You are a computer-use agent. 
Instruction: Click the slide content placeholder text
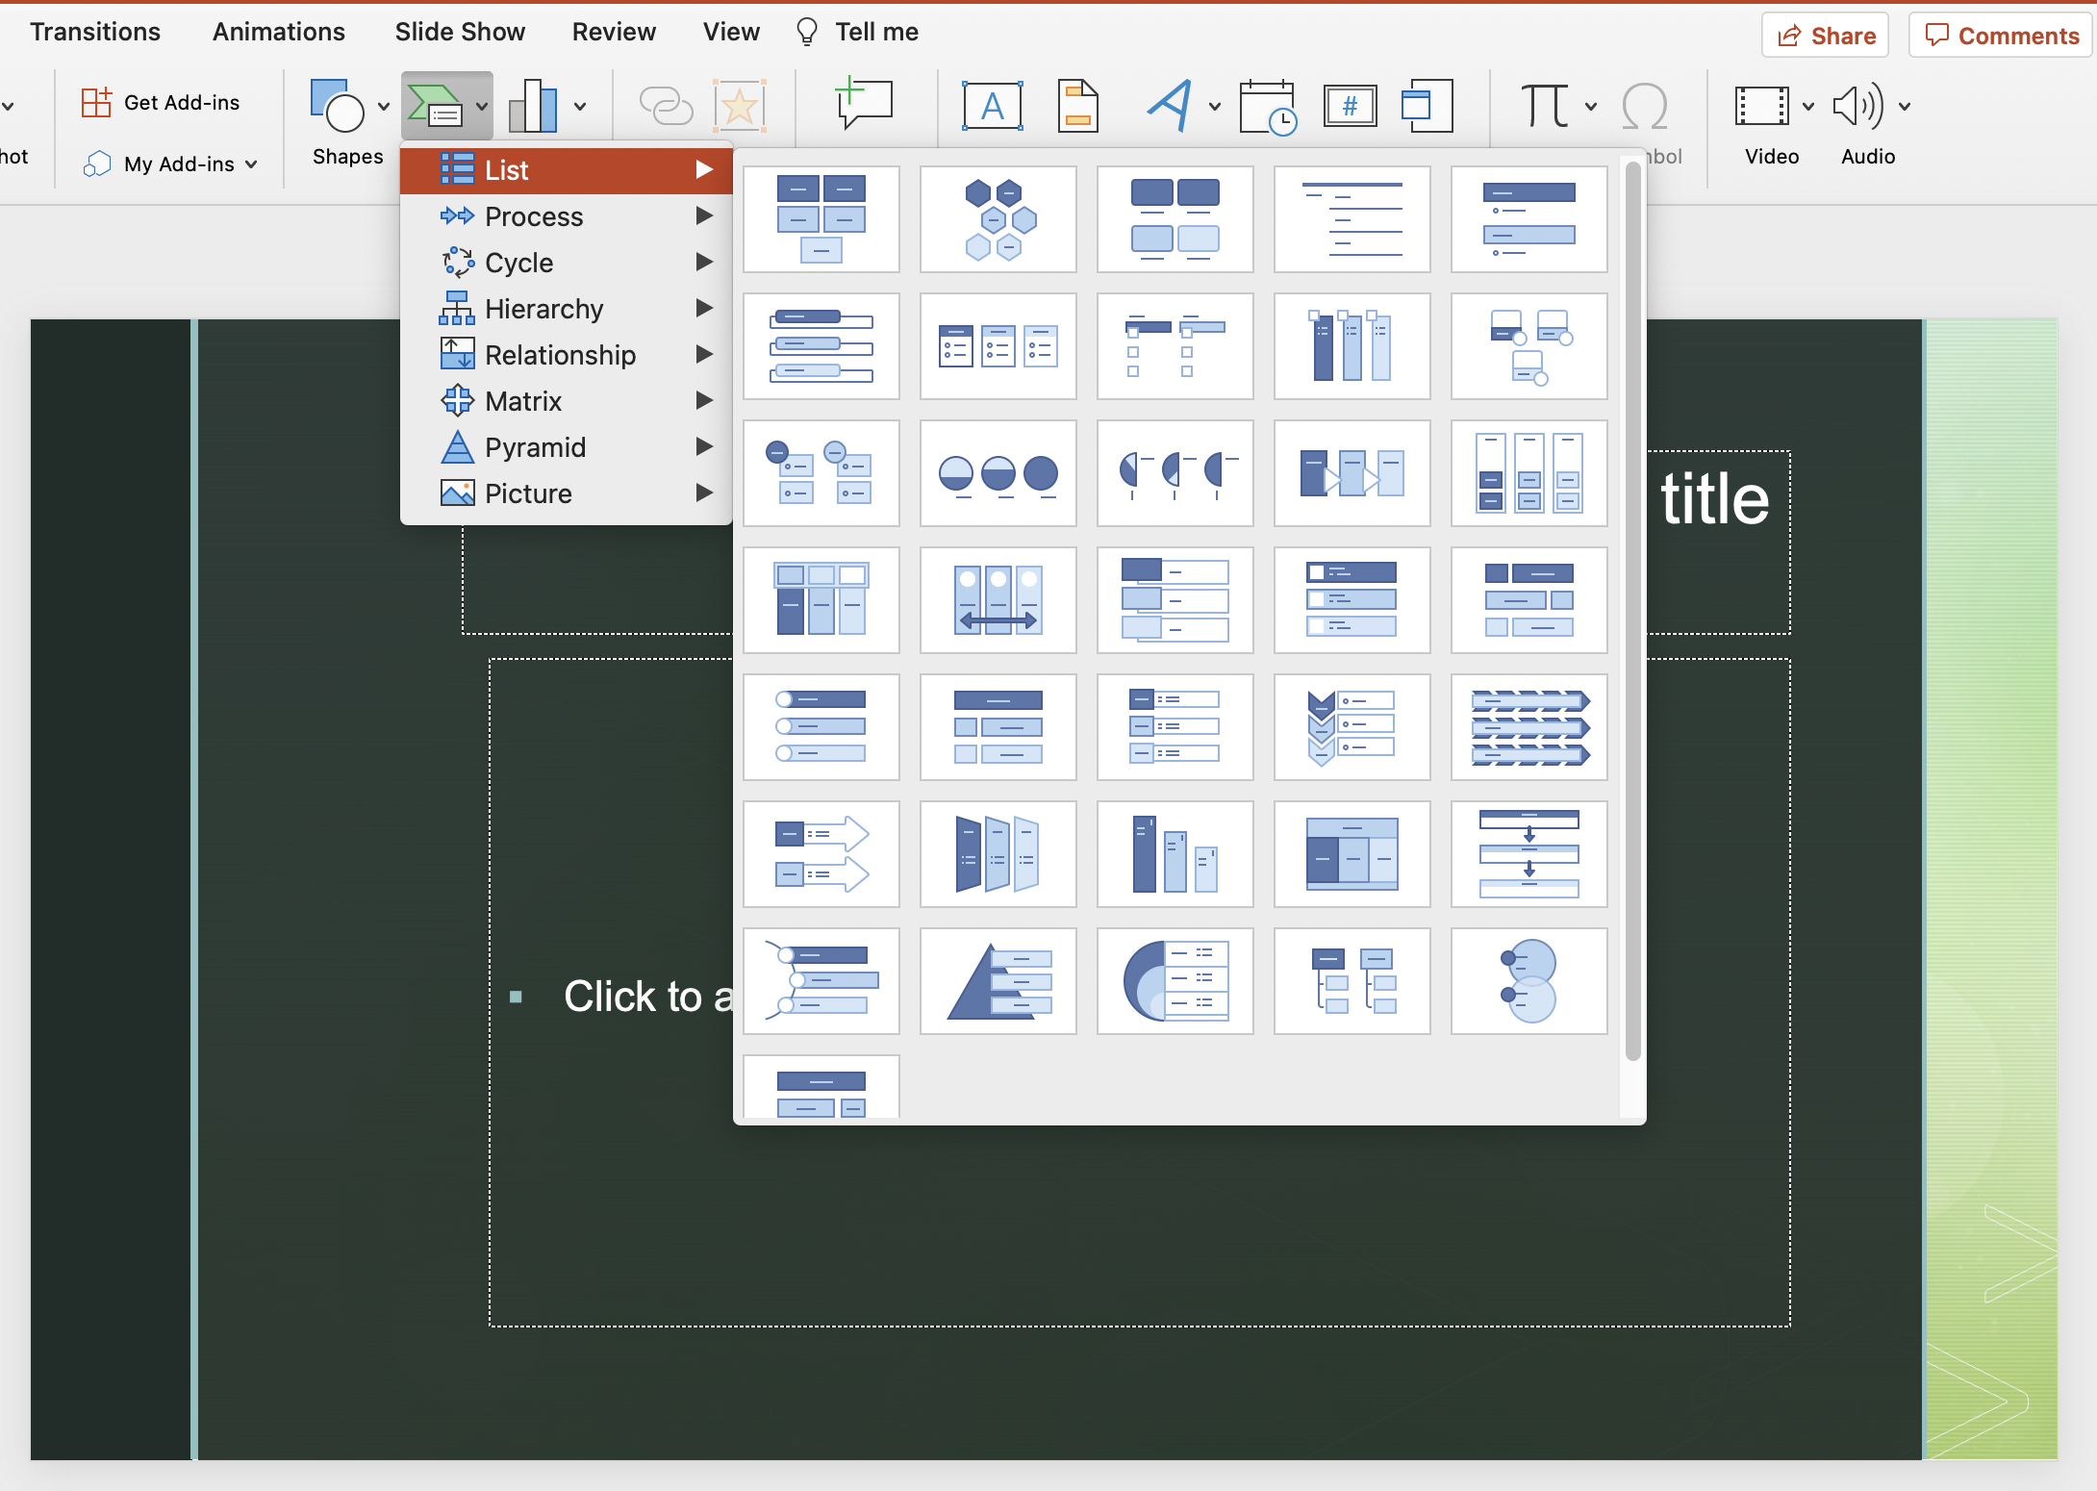point(647,997)
